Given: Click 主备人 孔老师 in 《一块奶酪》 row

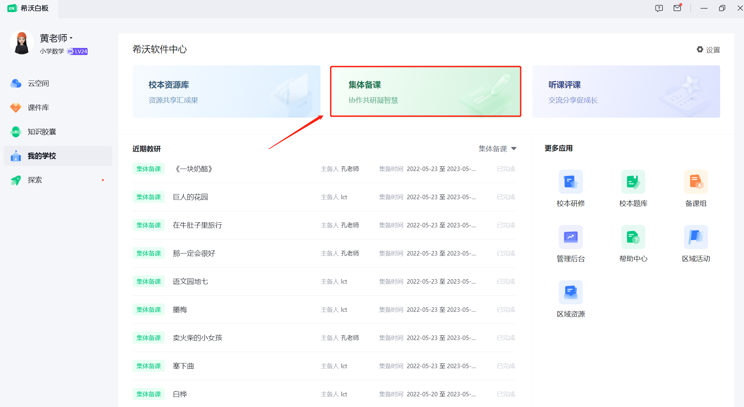Looking at the screenshot, I should click(340, 169).
